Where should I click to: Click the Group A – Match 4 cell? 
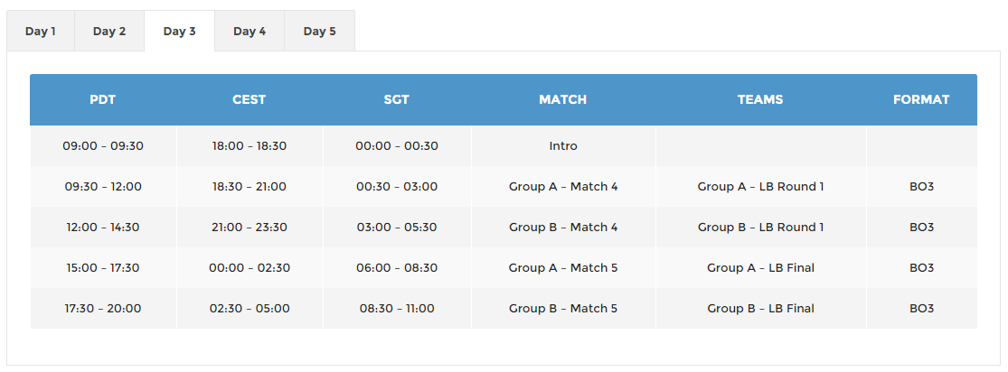pos(563,187)
